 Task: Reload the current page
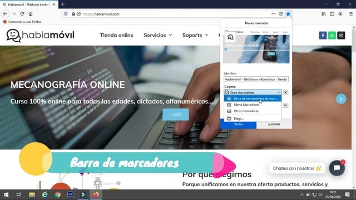pos(22,14)
